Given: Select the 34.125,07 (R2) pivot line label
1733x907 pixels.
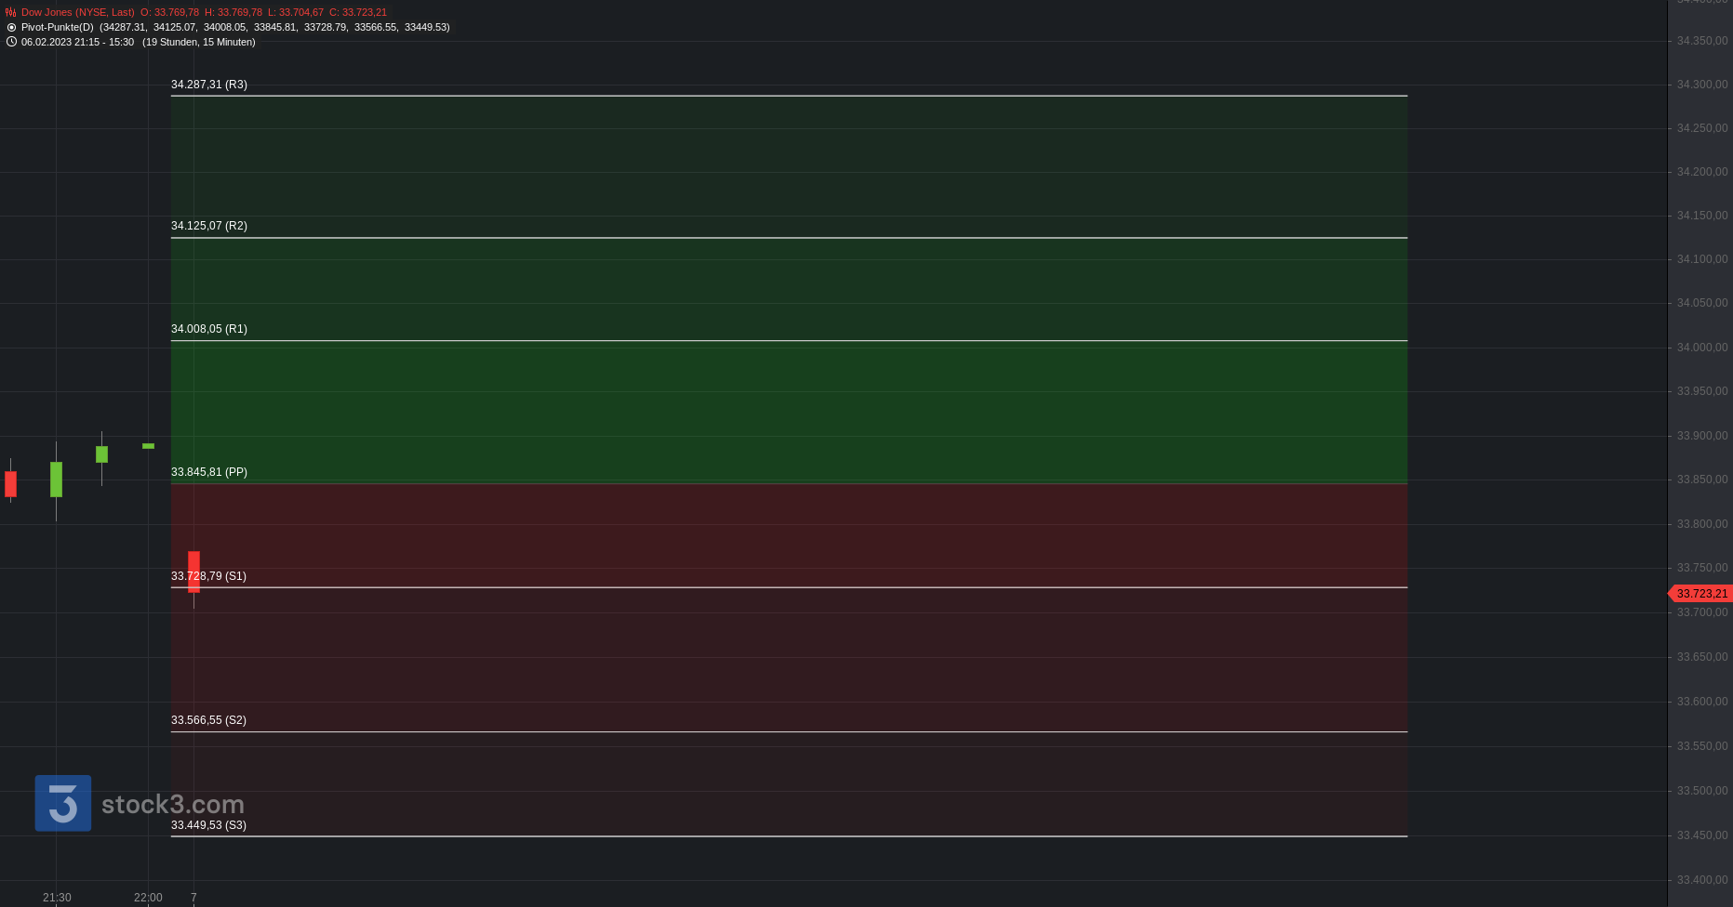Looking at the screenshot, I should pos(209,226).
